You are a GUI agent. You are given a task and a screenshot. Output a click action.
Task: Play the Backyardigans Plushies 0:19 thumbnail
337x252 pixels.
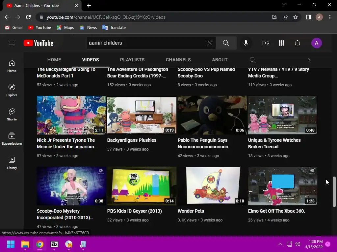tap(142, 115)
